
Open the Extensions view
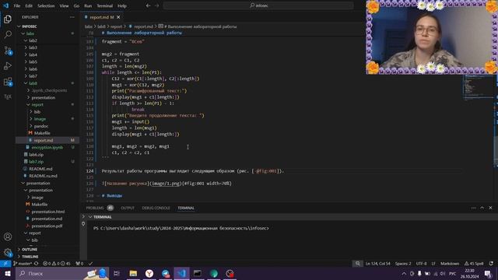tap(8, 82)
